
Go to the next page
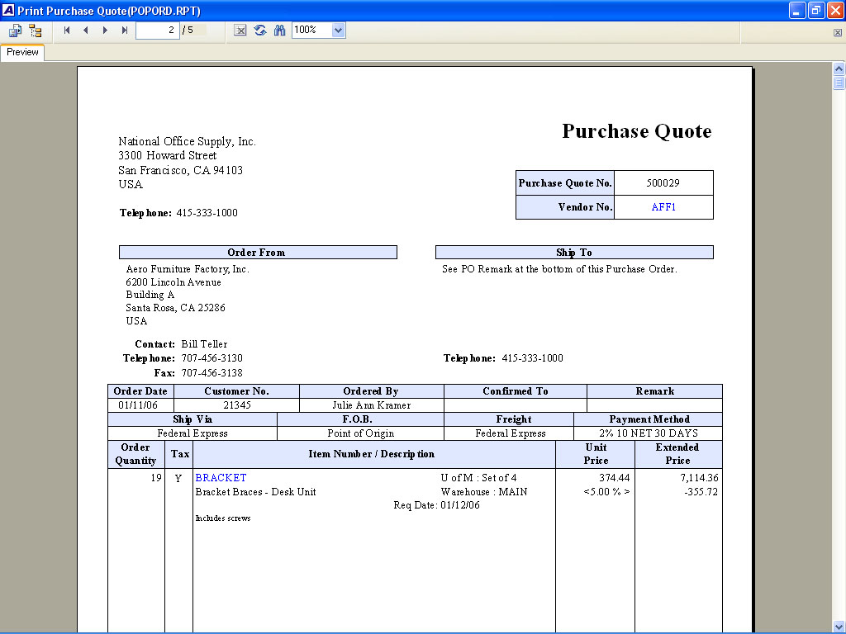click(x=105, y=30)
